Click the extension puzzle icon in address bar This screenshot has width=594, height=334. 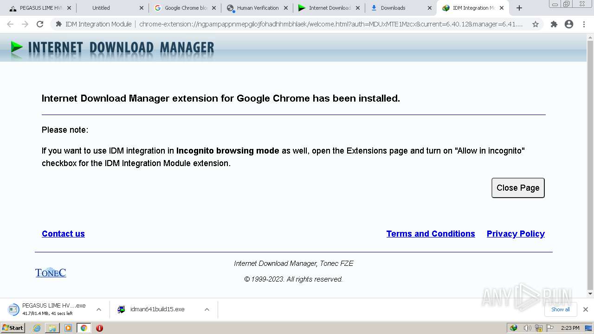(58, 24)
